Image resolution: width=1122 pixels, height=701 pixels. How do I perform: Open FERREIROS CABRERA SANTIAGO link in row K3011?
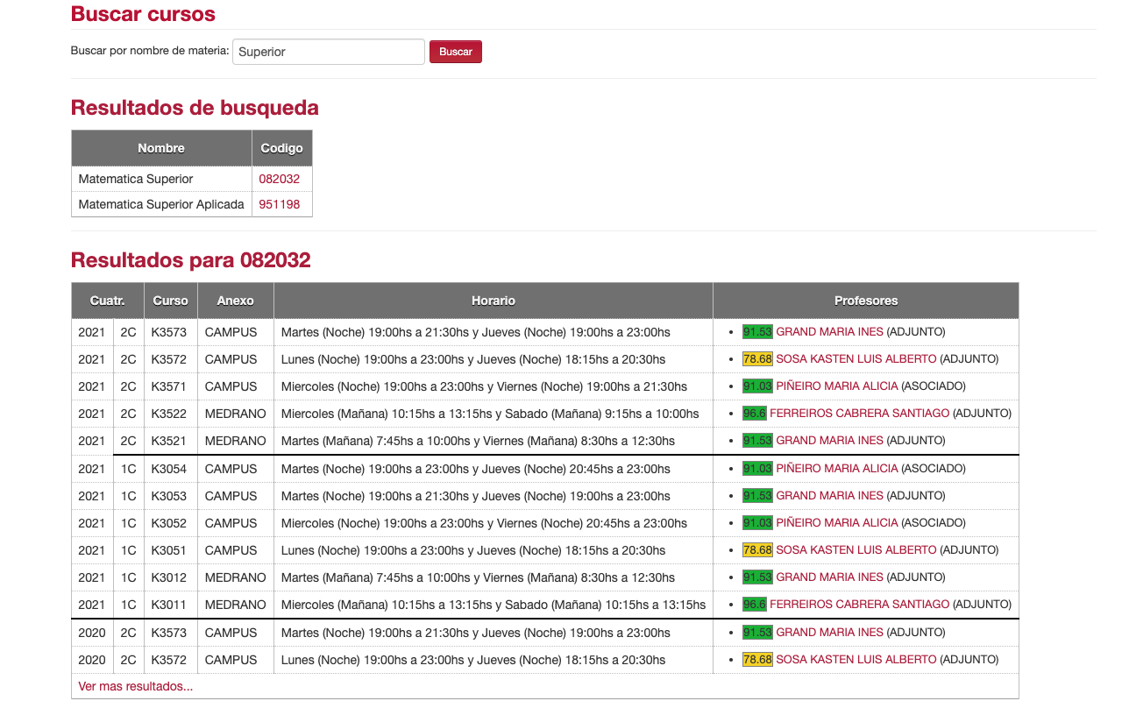pos(858,604)
